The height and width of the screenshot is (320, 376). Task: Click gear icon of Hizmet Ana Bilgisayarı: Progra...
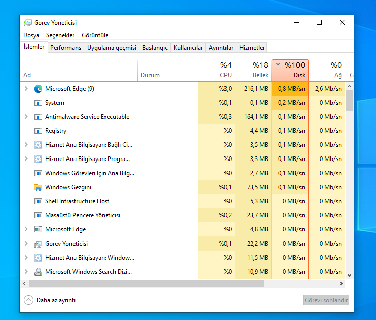click(38, 159)
